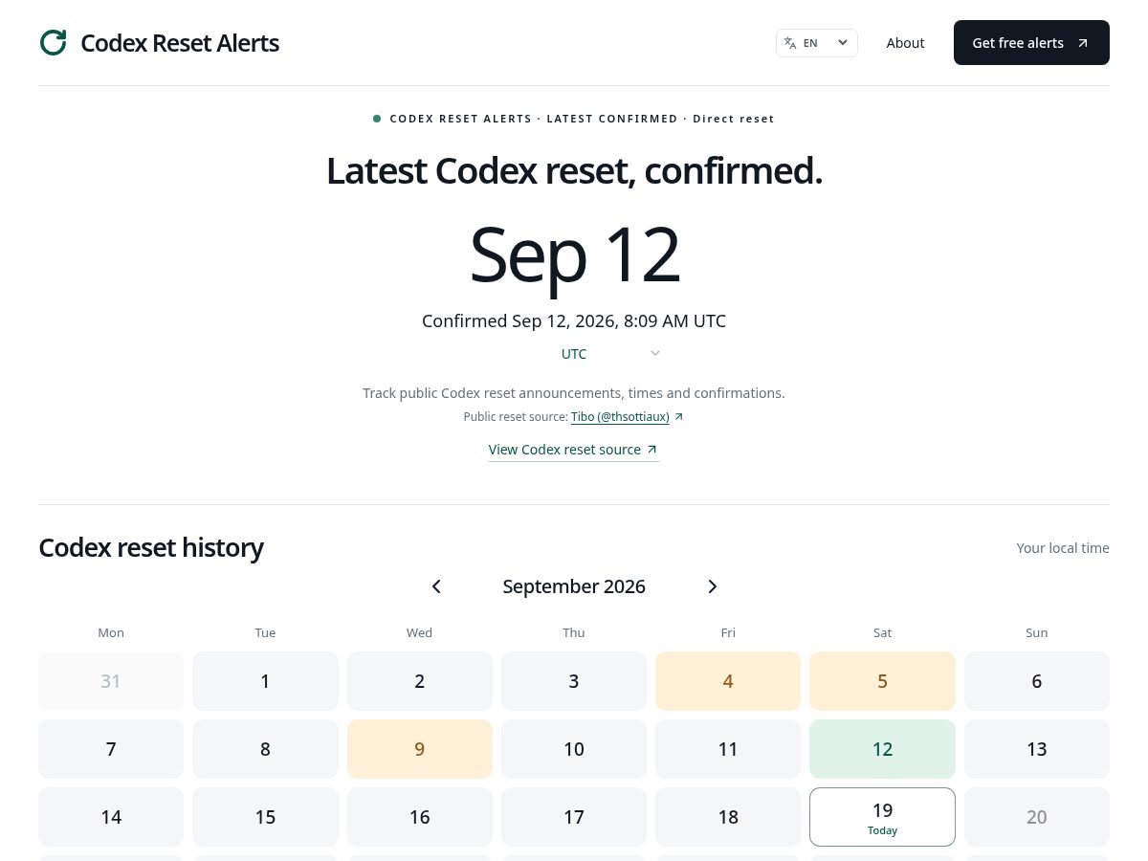Select September 8 in calendar
This screenshot has height=861, width=1148.
click(x=265, y=749)
